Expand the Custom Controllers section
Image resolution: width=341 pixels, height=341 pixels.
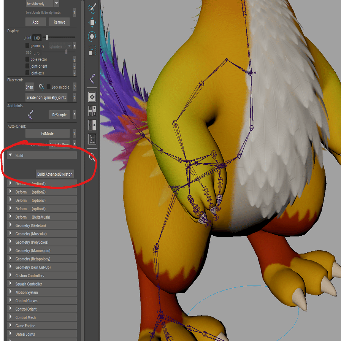(42, 276)
